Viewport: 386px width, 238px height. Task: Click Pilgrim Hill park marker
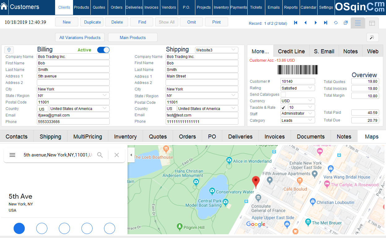pyautogui.click(x=180, y=227)
